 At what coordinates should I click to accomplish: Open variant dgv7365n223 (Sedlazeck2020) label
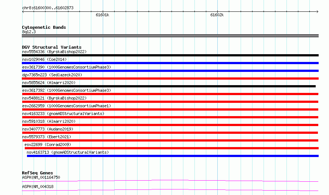(52, 75)
